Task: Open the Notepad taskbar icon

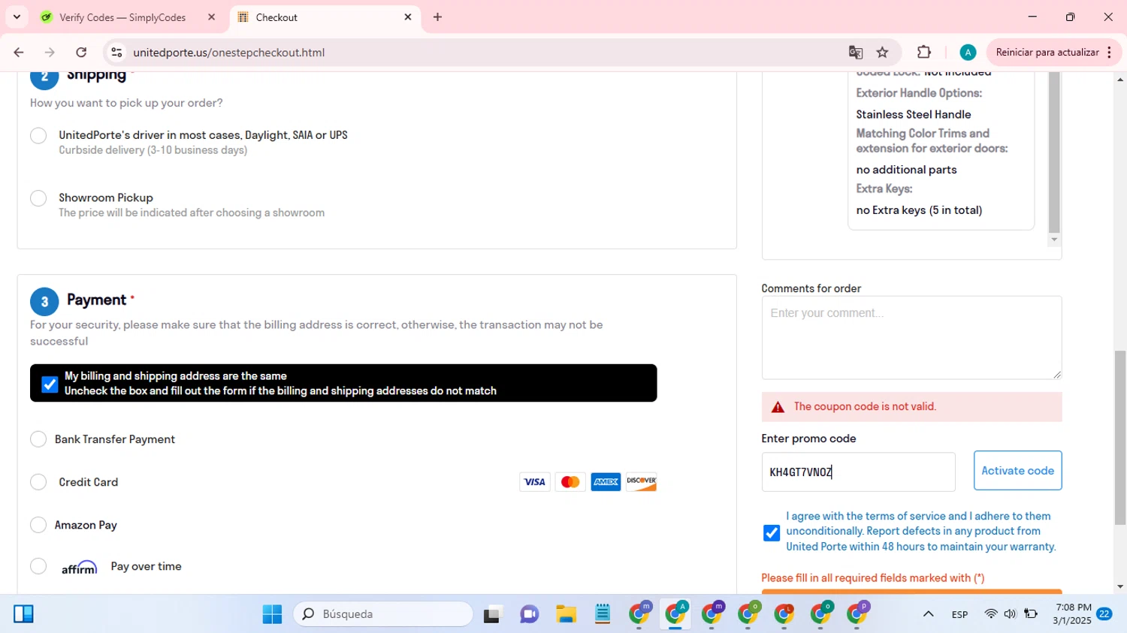Action: click(x=602, y=614)
